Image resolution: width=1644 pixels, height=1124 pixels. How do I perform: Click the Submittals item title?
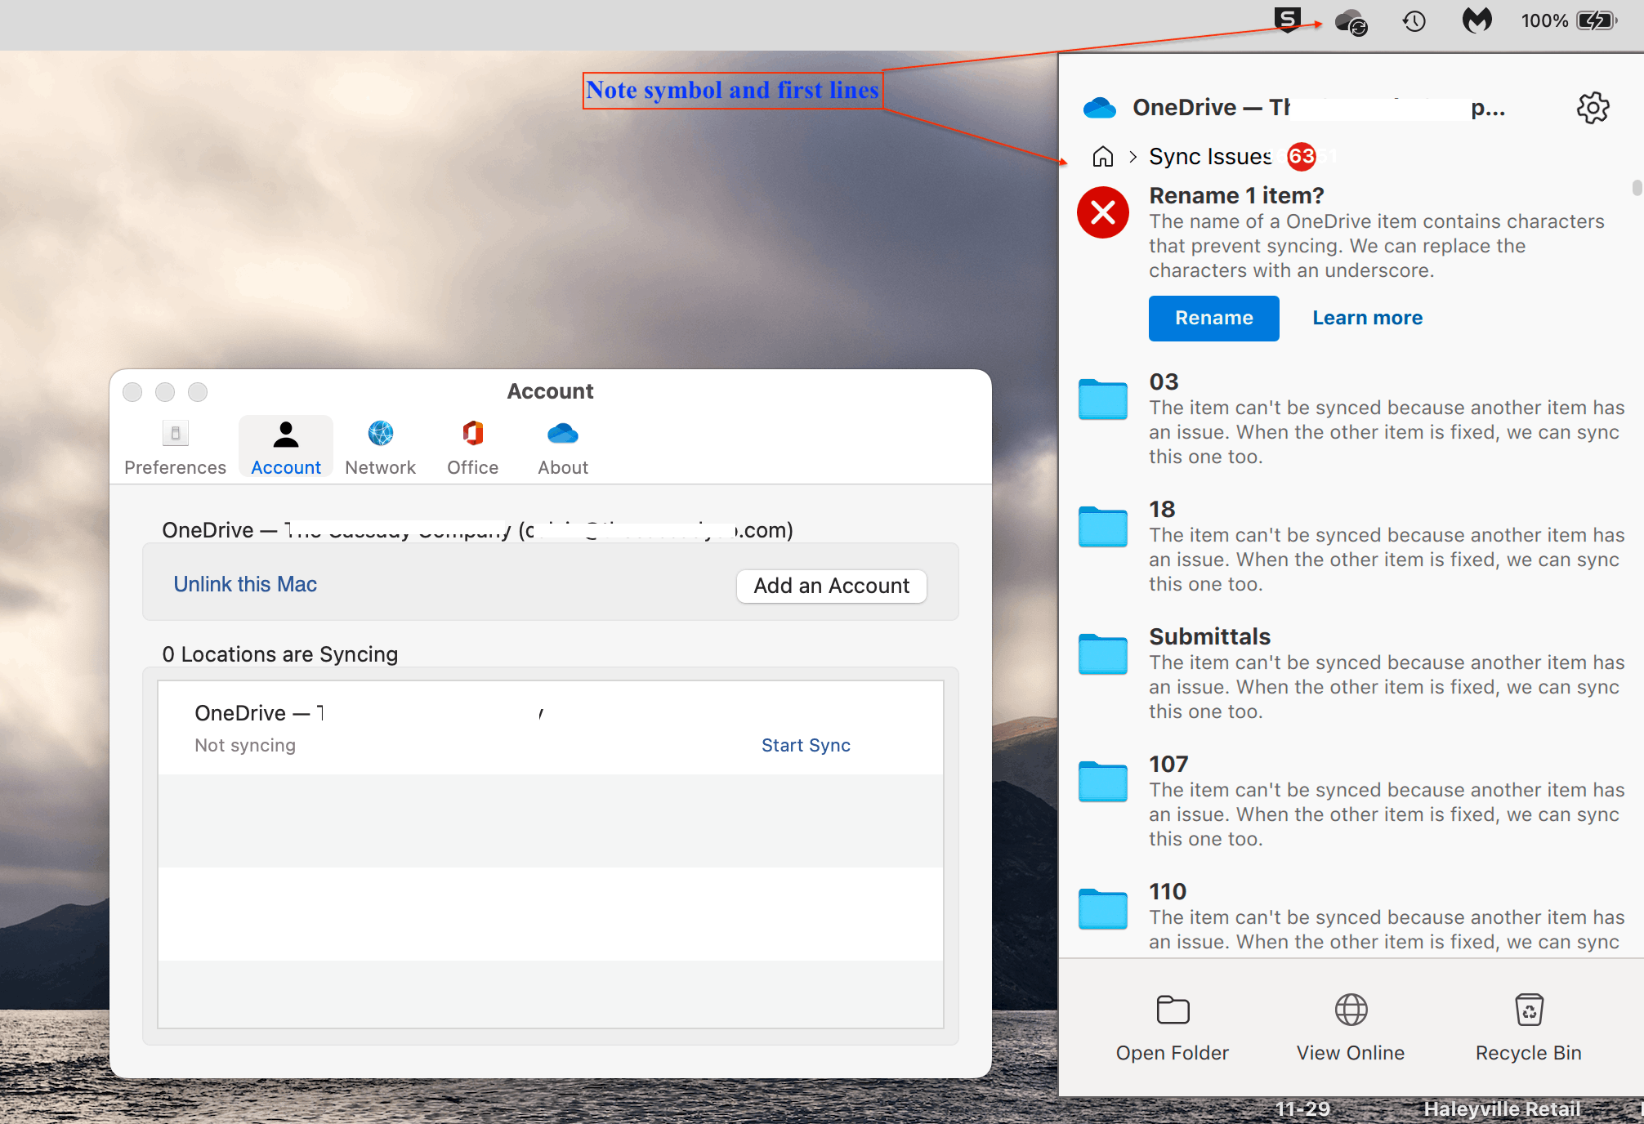(1209, 636)
